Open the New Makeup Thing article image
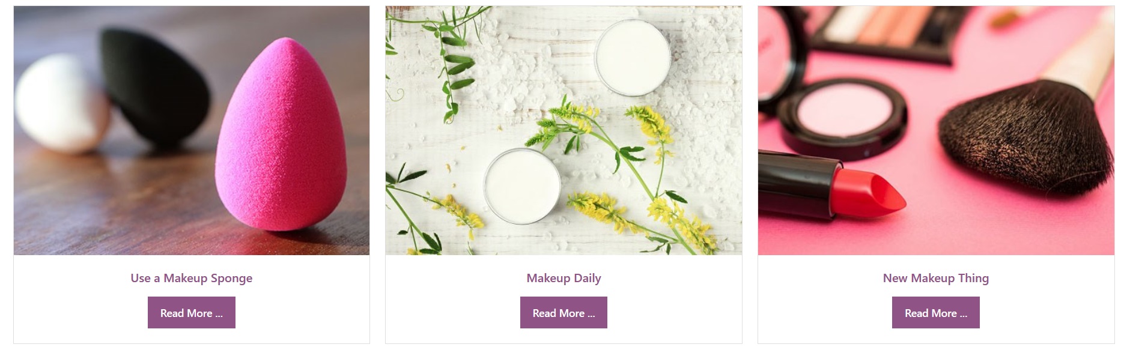 coord(935,130)
